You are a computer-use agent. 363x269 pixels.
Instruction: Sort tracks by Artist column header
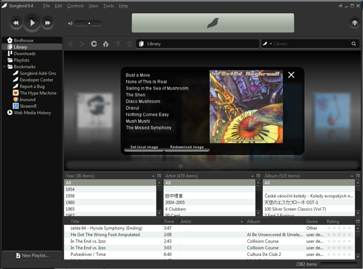pyautogui.click(x=212, y=221)
